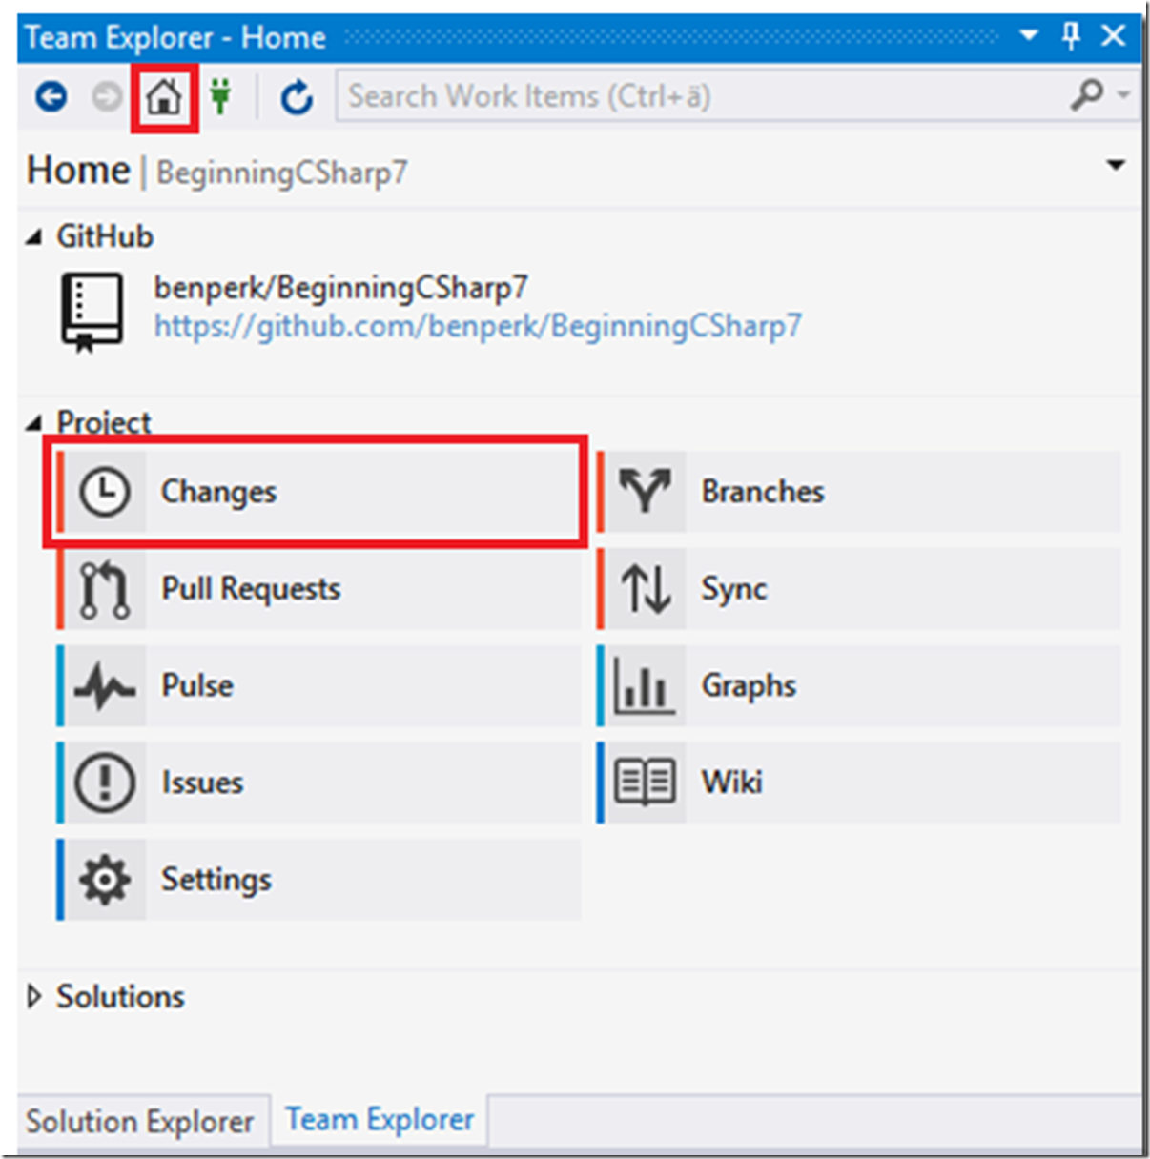
Task: Click the Changes clock icon
Action: (x=104, y=492)
